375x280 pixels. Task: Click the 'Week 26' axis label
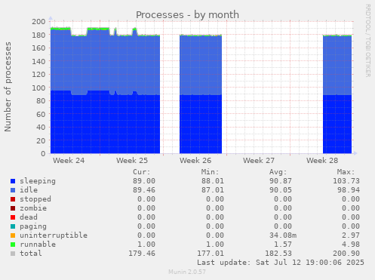[x=195, y=161]
